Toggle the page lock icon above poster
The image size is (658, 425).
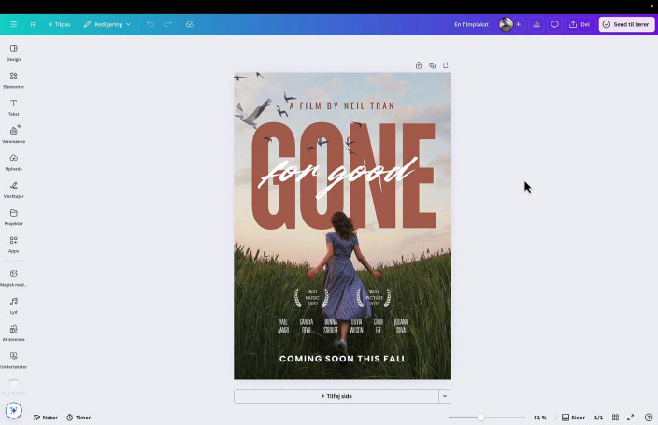point(419,65)
